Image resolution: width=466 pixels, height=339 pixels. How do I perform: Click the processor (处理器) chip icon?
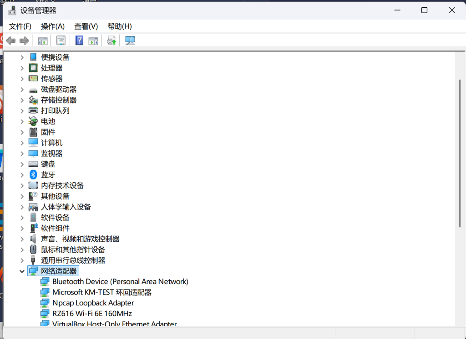point(33,68)
